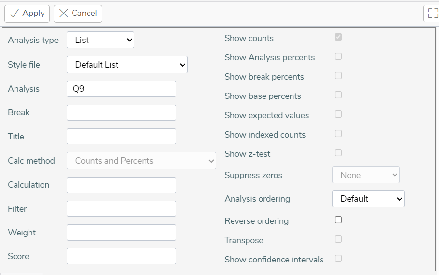Open the Suppress zeros dropdown

(366, 175)
